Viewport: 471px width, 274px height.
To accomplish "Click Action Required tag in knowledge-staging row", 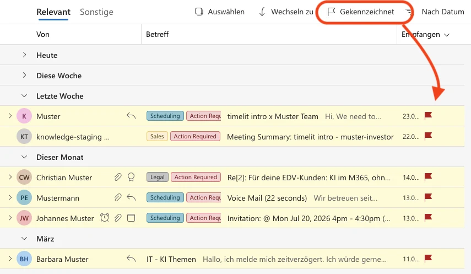I will [x=195, y=137].
